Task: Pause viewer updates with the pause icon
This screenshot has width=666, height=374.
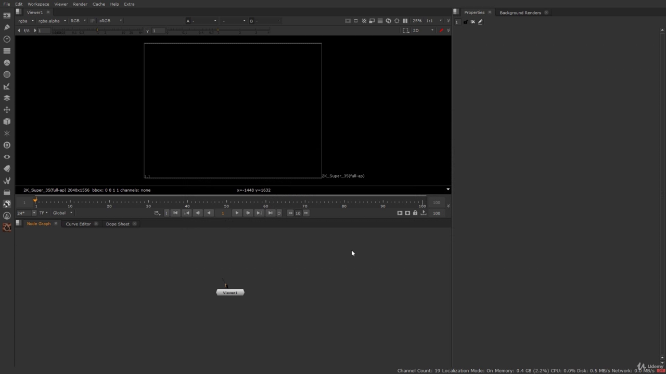Action: coord(405,21)
